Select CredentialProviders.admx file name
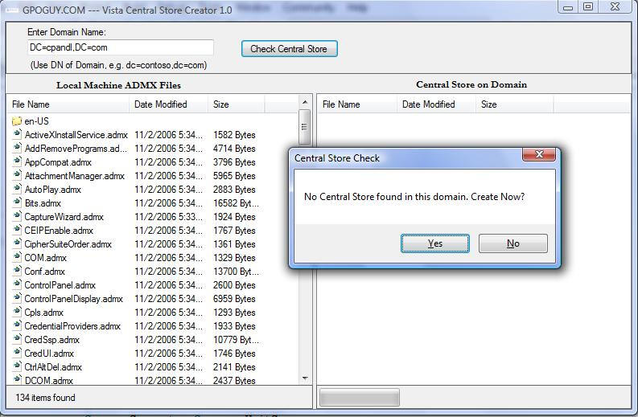This screenshot has width=638, height=417. click(x=72, y=326)
